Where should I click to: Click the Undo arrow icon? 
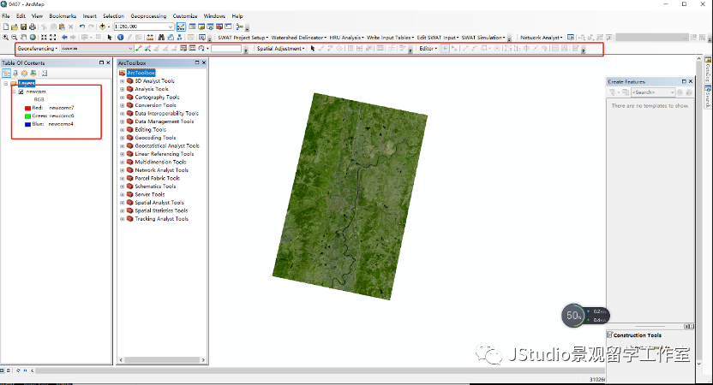[82, 27]
